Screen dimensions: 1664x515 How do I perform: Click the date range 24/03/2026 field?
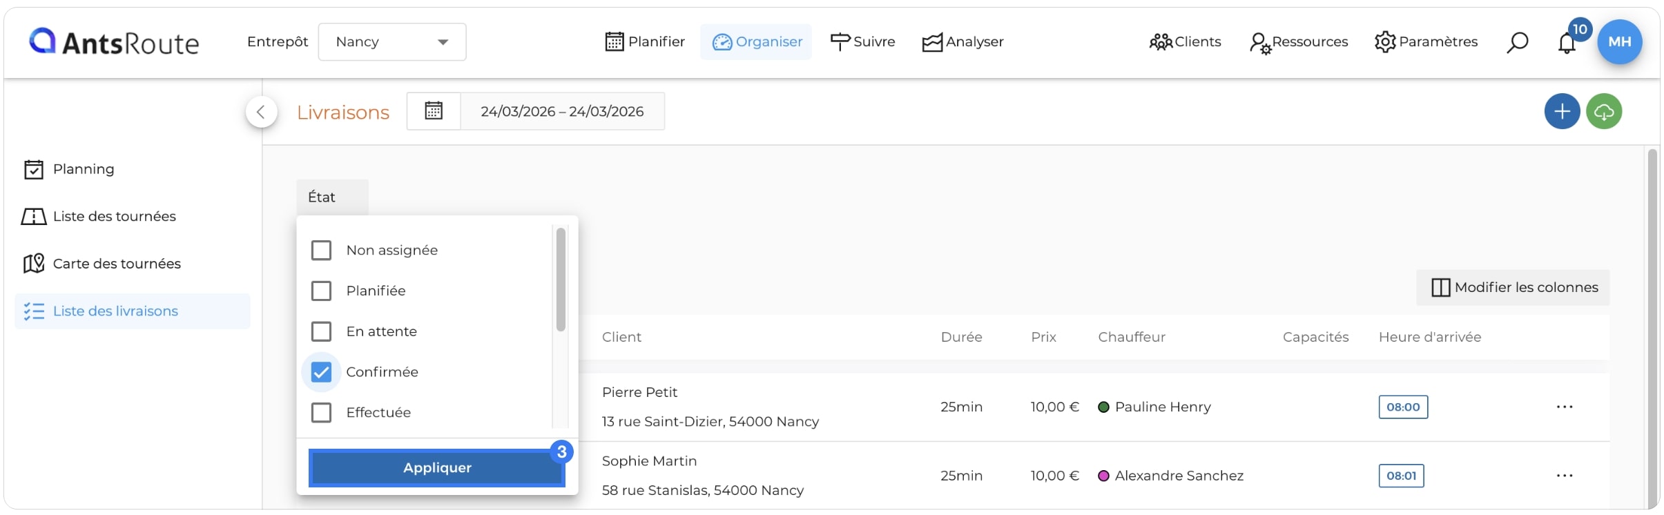[562, 111]
